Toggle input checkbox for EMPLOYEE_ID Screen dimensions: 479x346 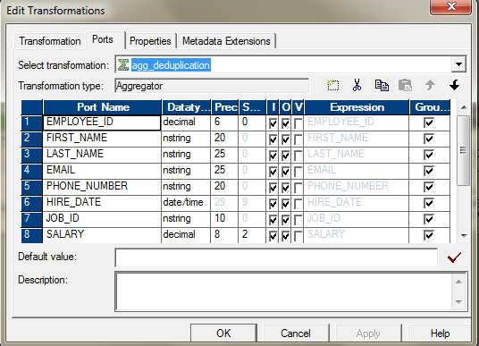coord(273,123)
